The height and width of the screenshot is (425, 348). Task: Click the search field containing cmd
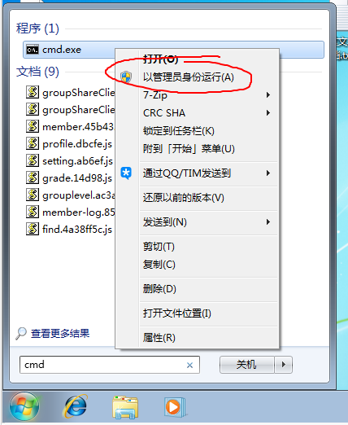110,365
